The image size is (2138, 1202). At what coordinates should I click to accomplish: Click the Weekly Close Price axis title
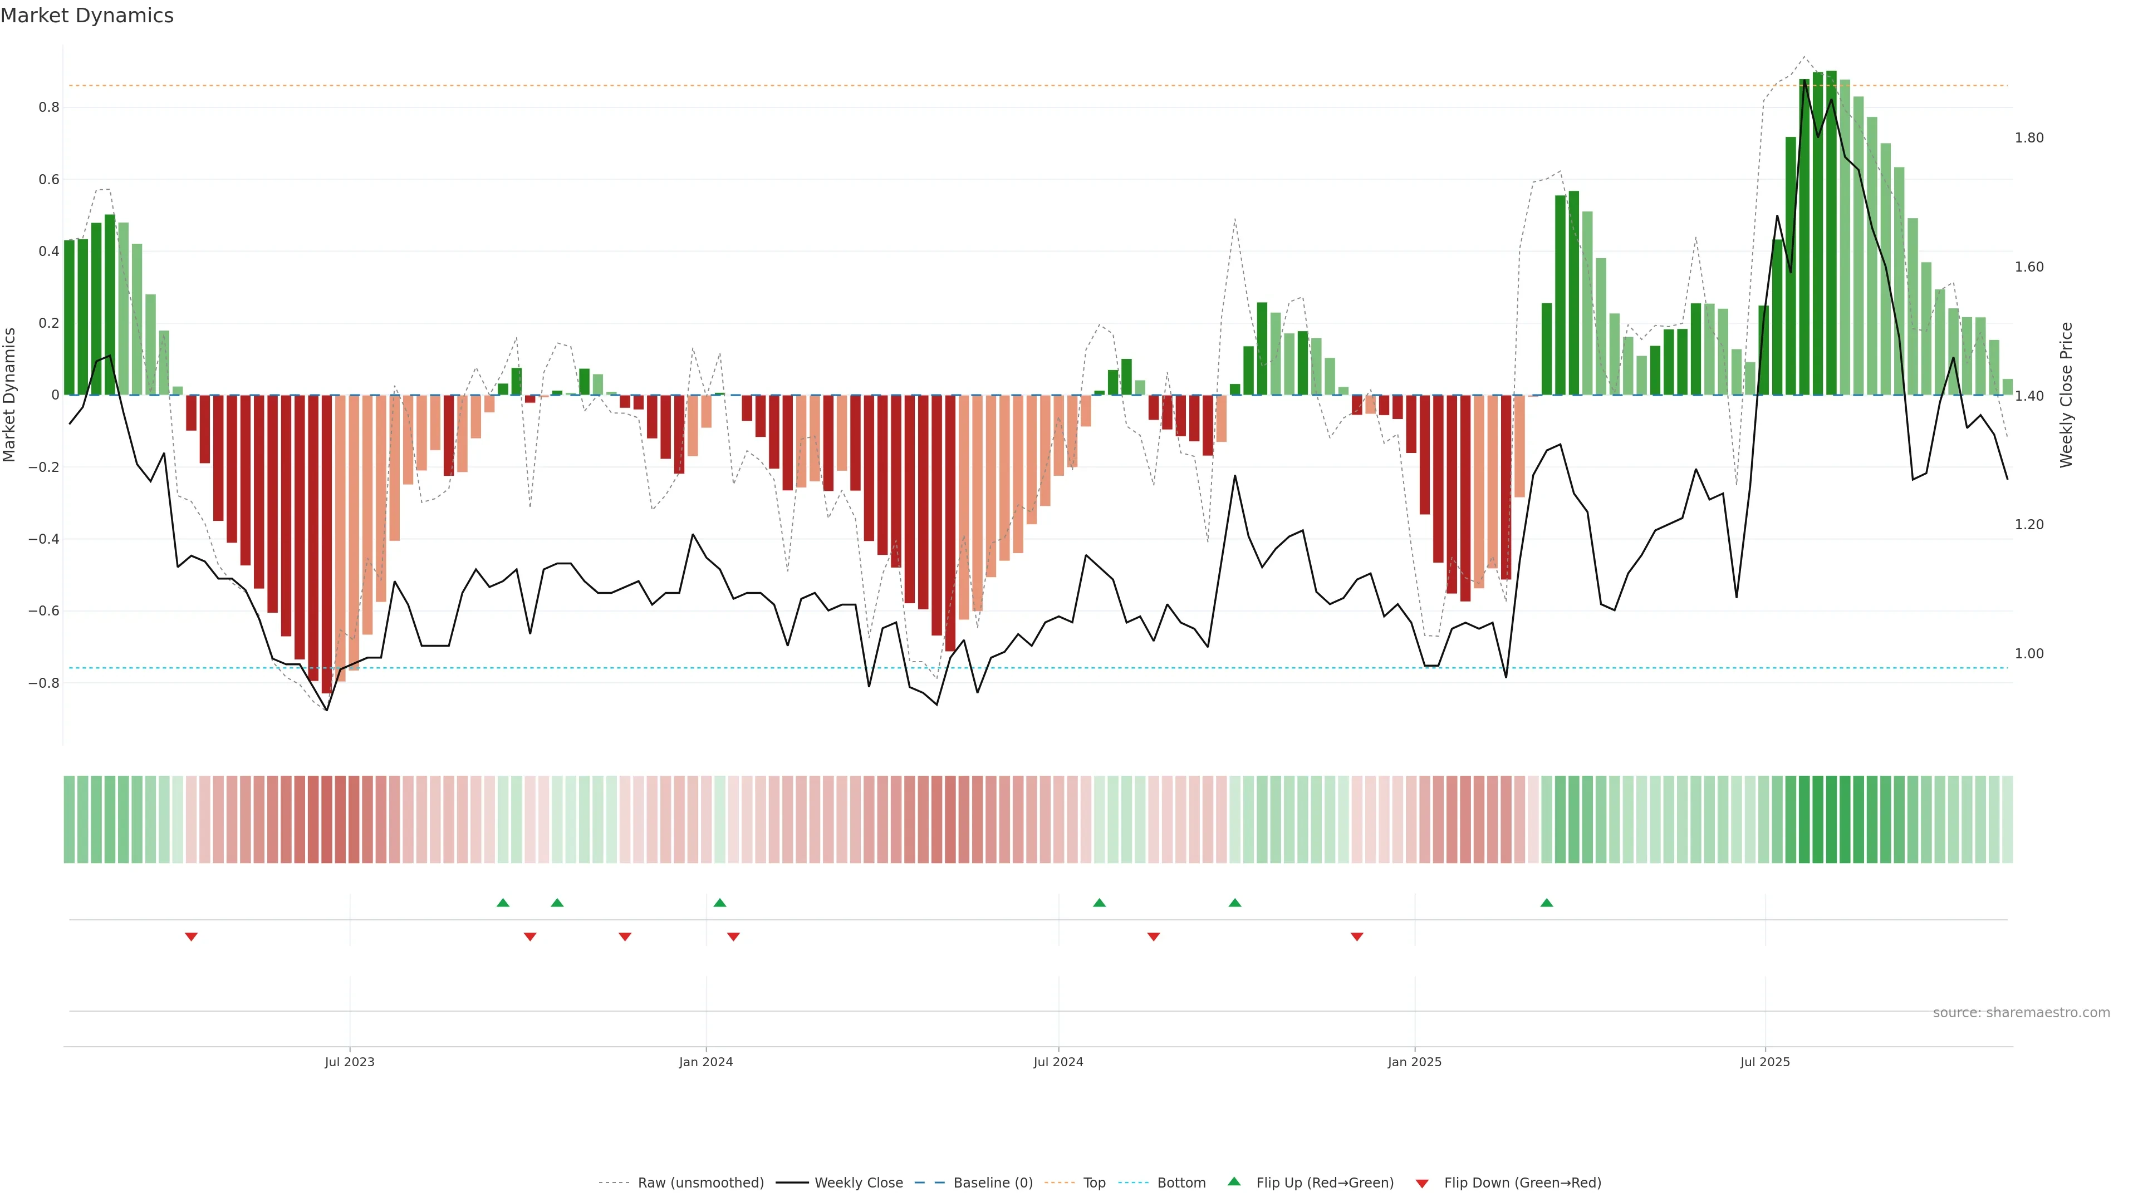point(2066,395)
